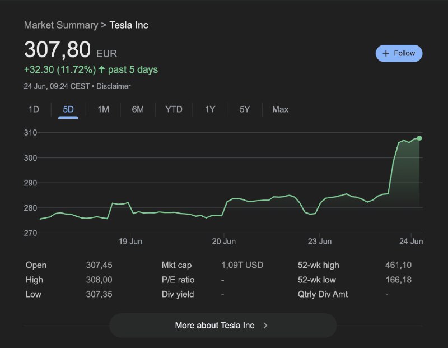Click the Div yield label
448x348 pixels.
(178, 294)
